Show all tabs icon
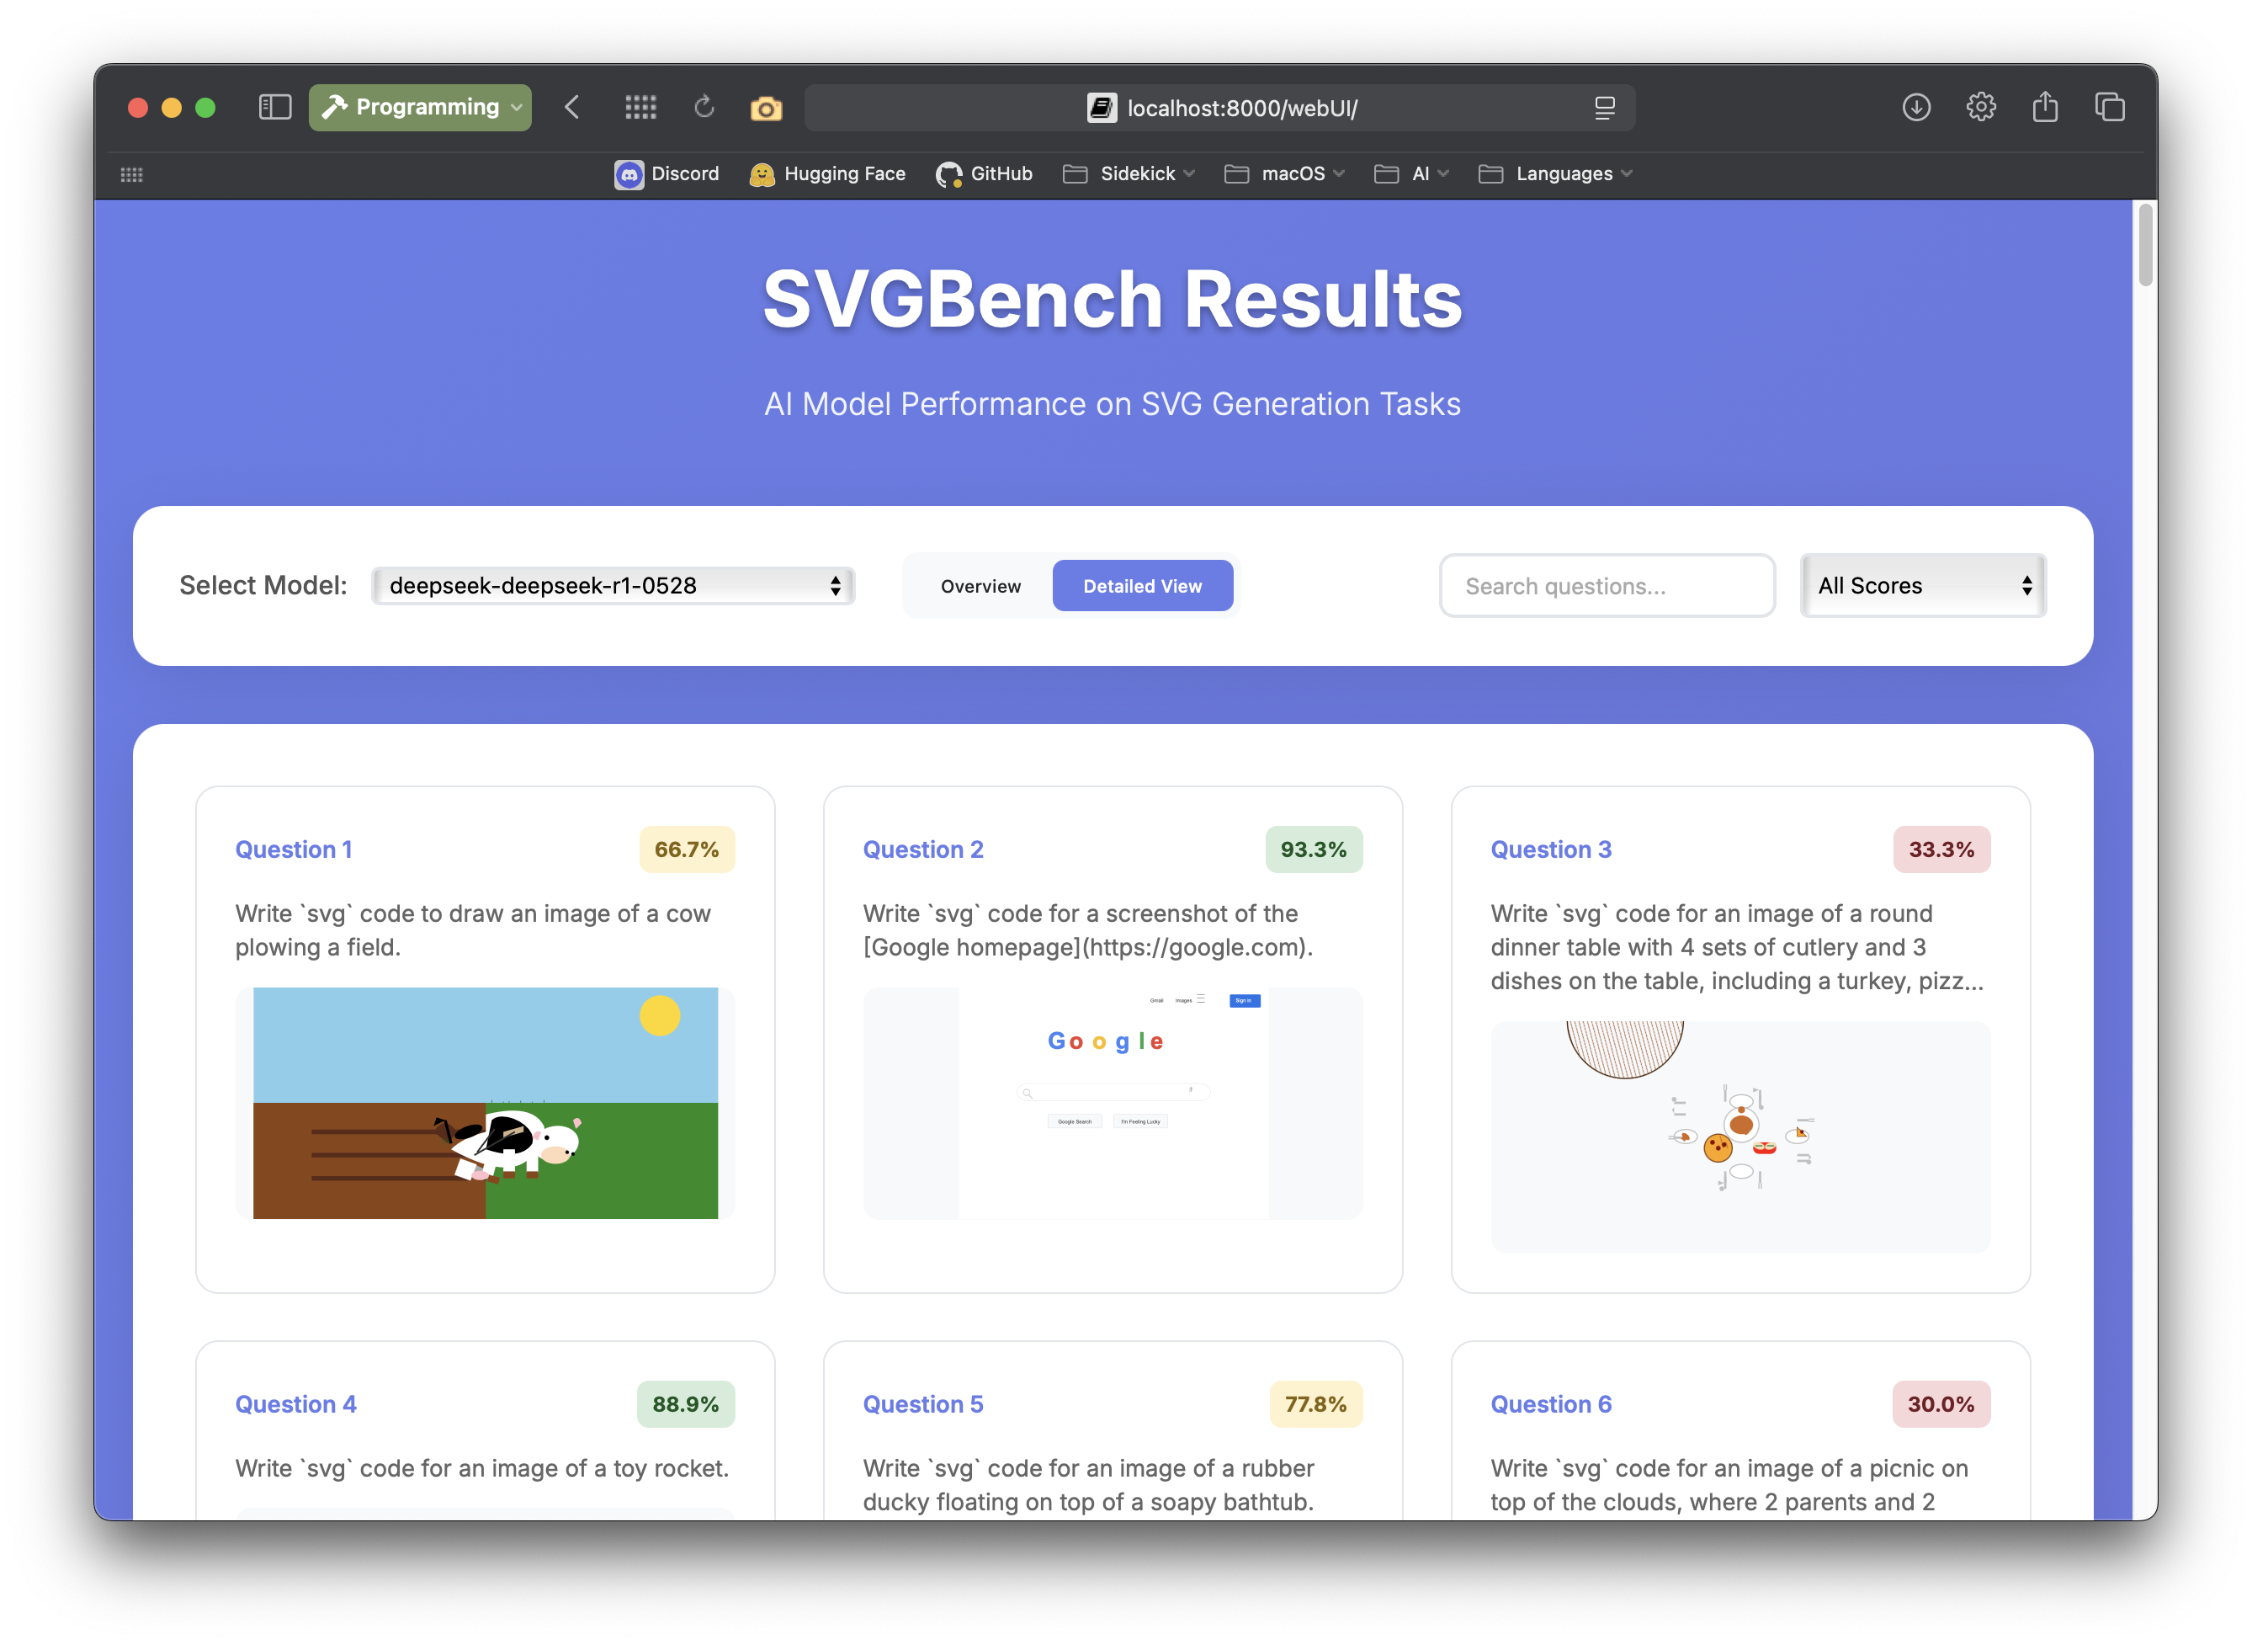The image size is (2252, 1645). pos(2110,108)
